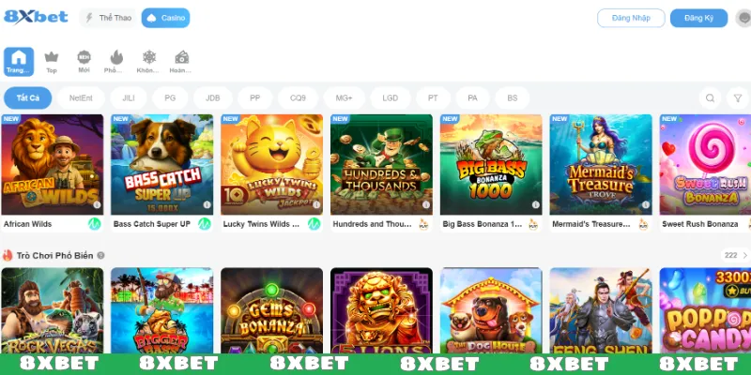Switch to the Thể Thao section
This screenshot has width=751, height=375.
[108, 18]
